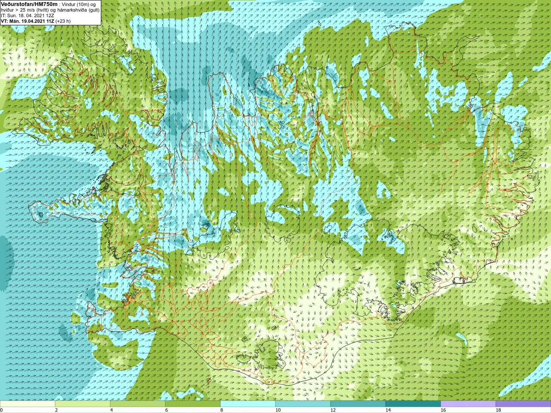Click the 4–6 medium green legend swatch
Screen dimensions: 551x413
pos(138,404)
